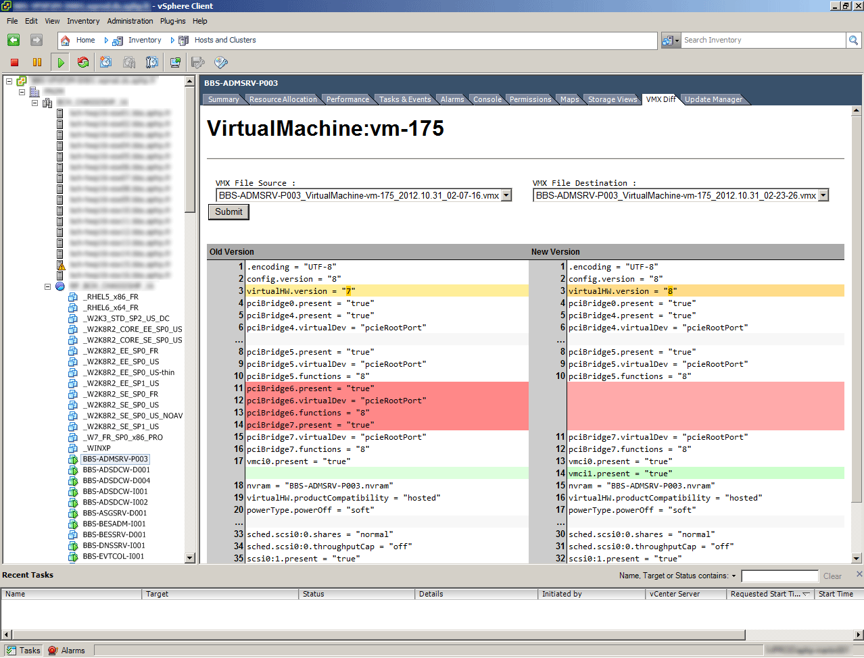Switch to the Resource Allocation tab
The height and width of the screenshot is (658, 864).
pos(283,99)
